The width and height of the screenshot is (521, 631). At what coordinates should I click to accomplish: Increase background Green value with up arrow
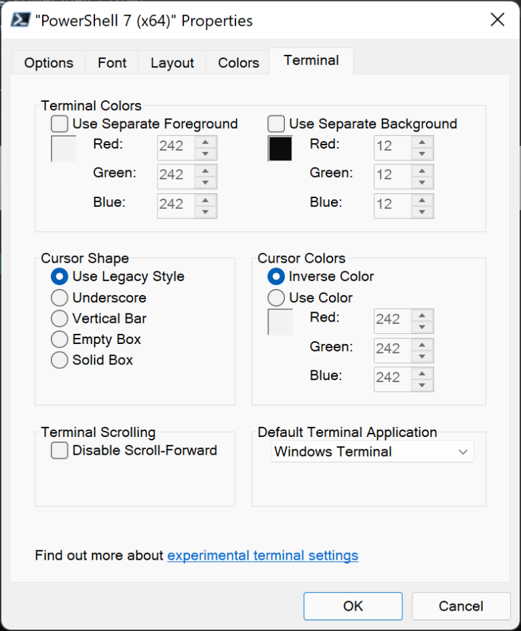[x=422, y=170]
